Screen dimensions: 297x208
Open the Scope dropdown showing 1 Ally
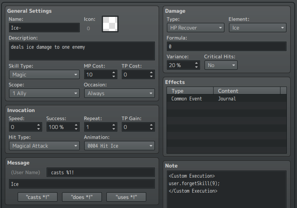click(44, 93)
